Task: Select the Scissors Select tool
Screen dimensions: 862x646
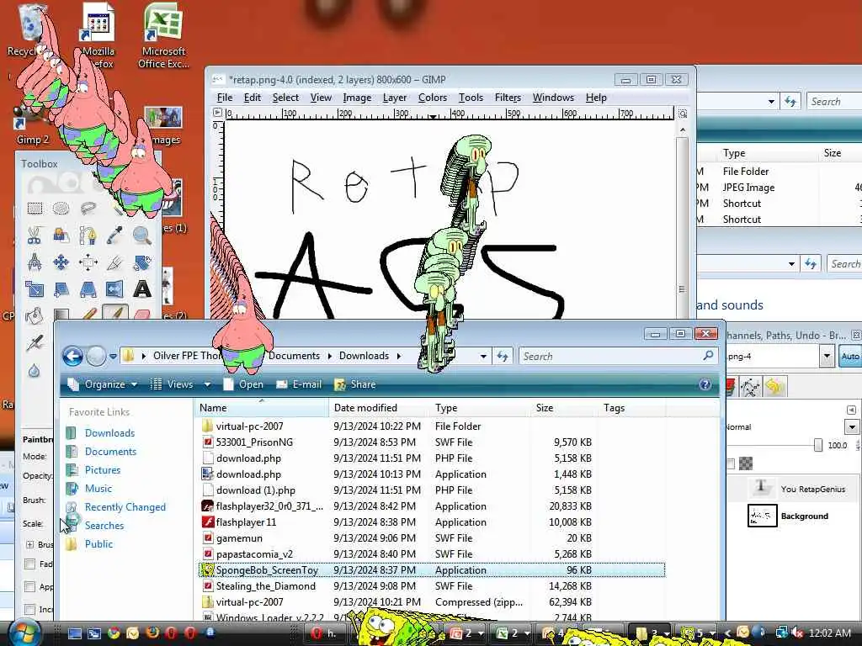Action: [x=35, y=236]
